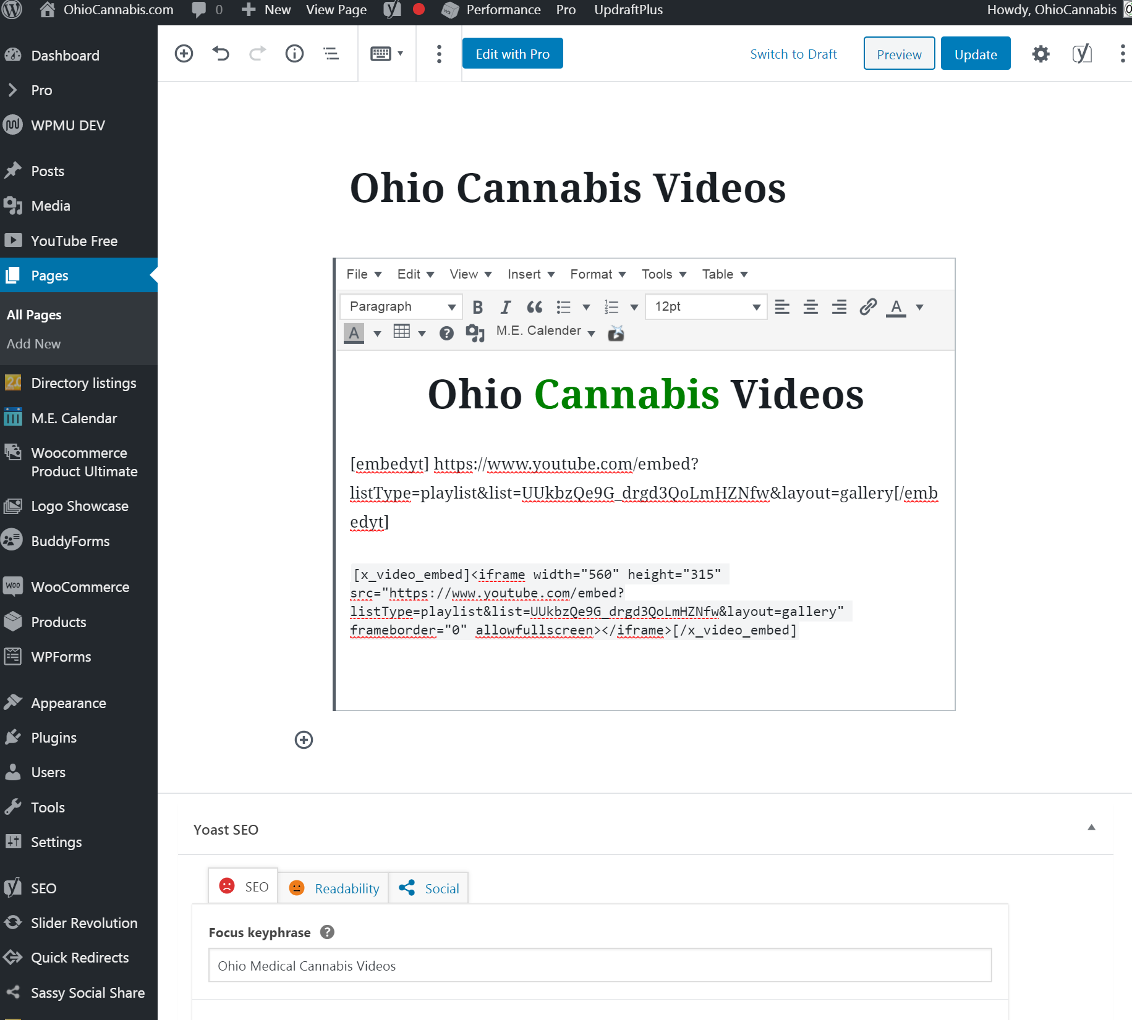Open the 12pt font size dropdown
The height and width of the screenshot is (1020, 1132).
point(706,306)
